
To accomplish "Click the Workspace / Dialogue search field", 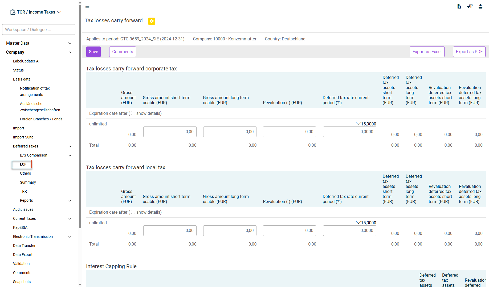I will [x=39, y=29].
